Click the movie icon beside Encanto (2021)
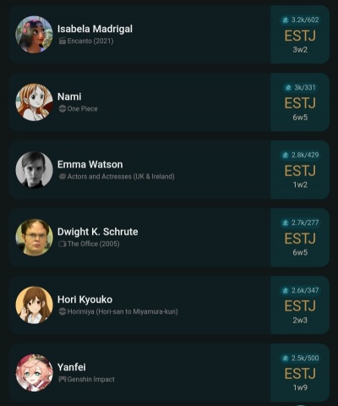The image size is (338, 406). click(x=62, y=41)
